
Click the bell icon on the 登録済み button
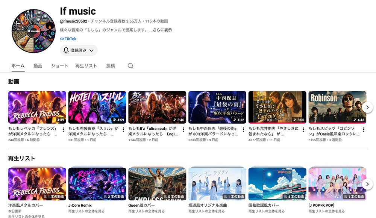66,50
